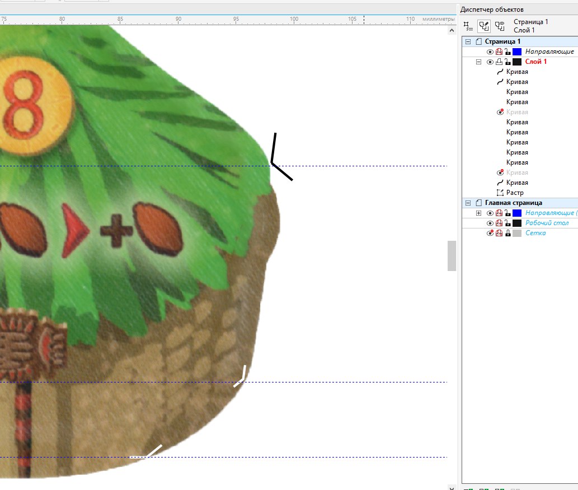Open the black color swatch of Слой 1
The width and height of the screenshot is (578, 490).
click(517, 62)
